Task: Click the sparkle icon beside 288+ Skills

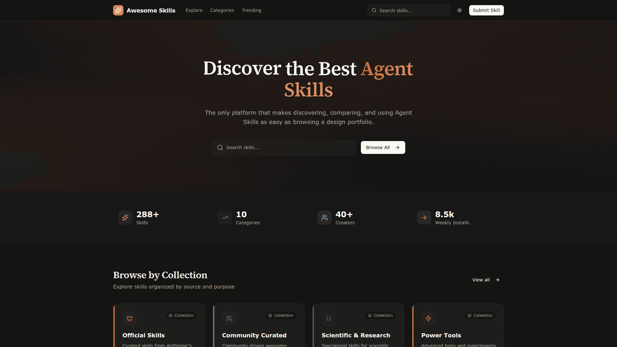Action: (125, 218)
